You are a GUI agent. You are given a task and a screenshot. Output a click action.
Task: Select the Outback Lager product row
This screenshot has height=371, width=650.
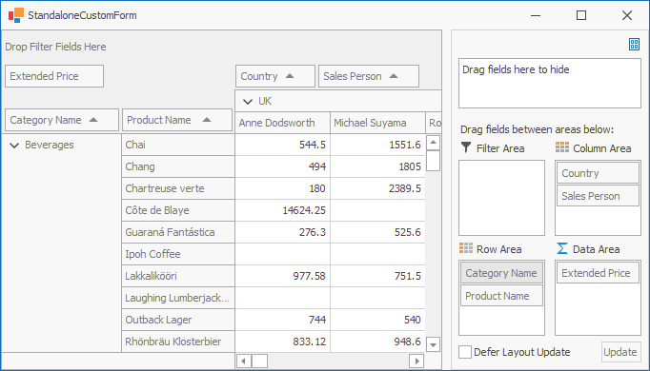click(x=178, y=321)
